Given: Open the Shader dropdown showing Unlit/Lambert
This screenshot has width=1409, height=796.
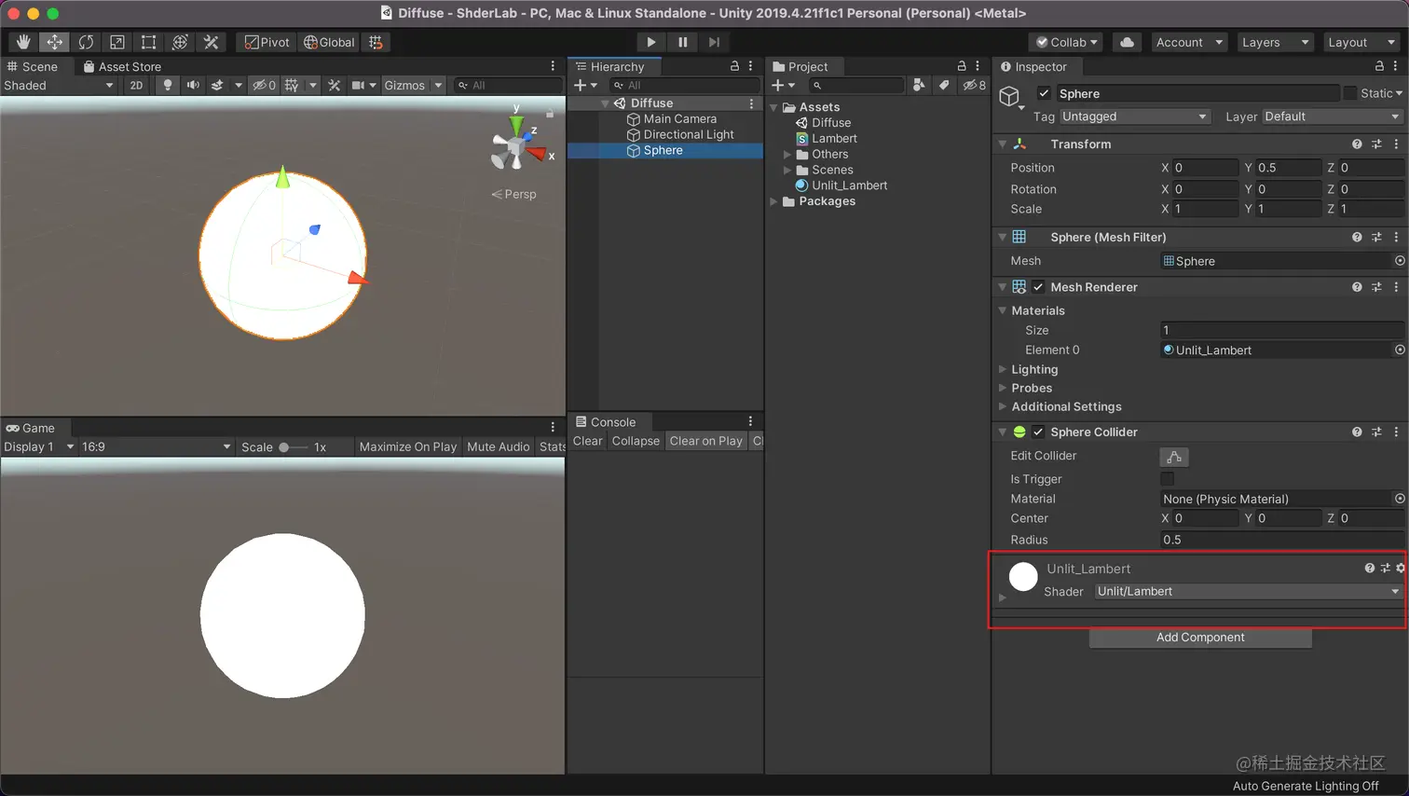Looking at the screenshot, I should click(x=1249, y=591).
